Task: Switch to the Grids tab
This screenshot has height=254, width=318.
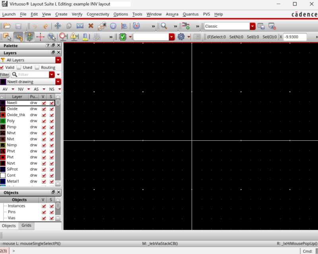Action: [26, 225]
